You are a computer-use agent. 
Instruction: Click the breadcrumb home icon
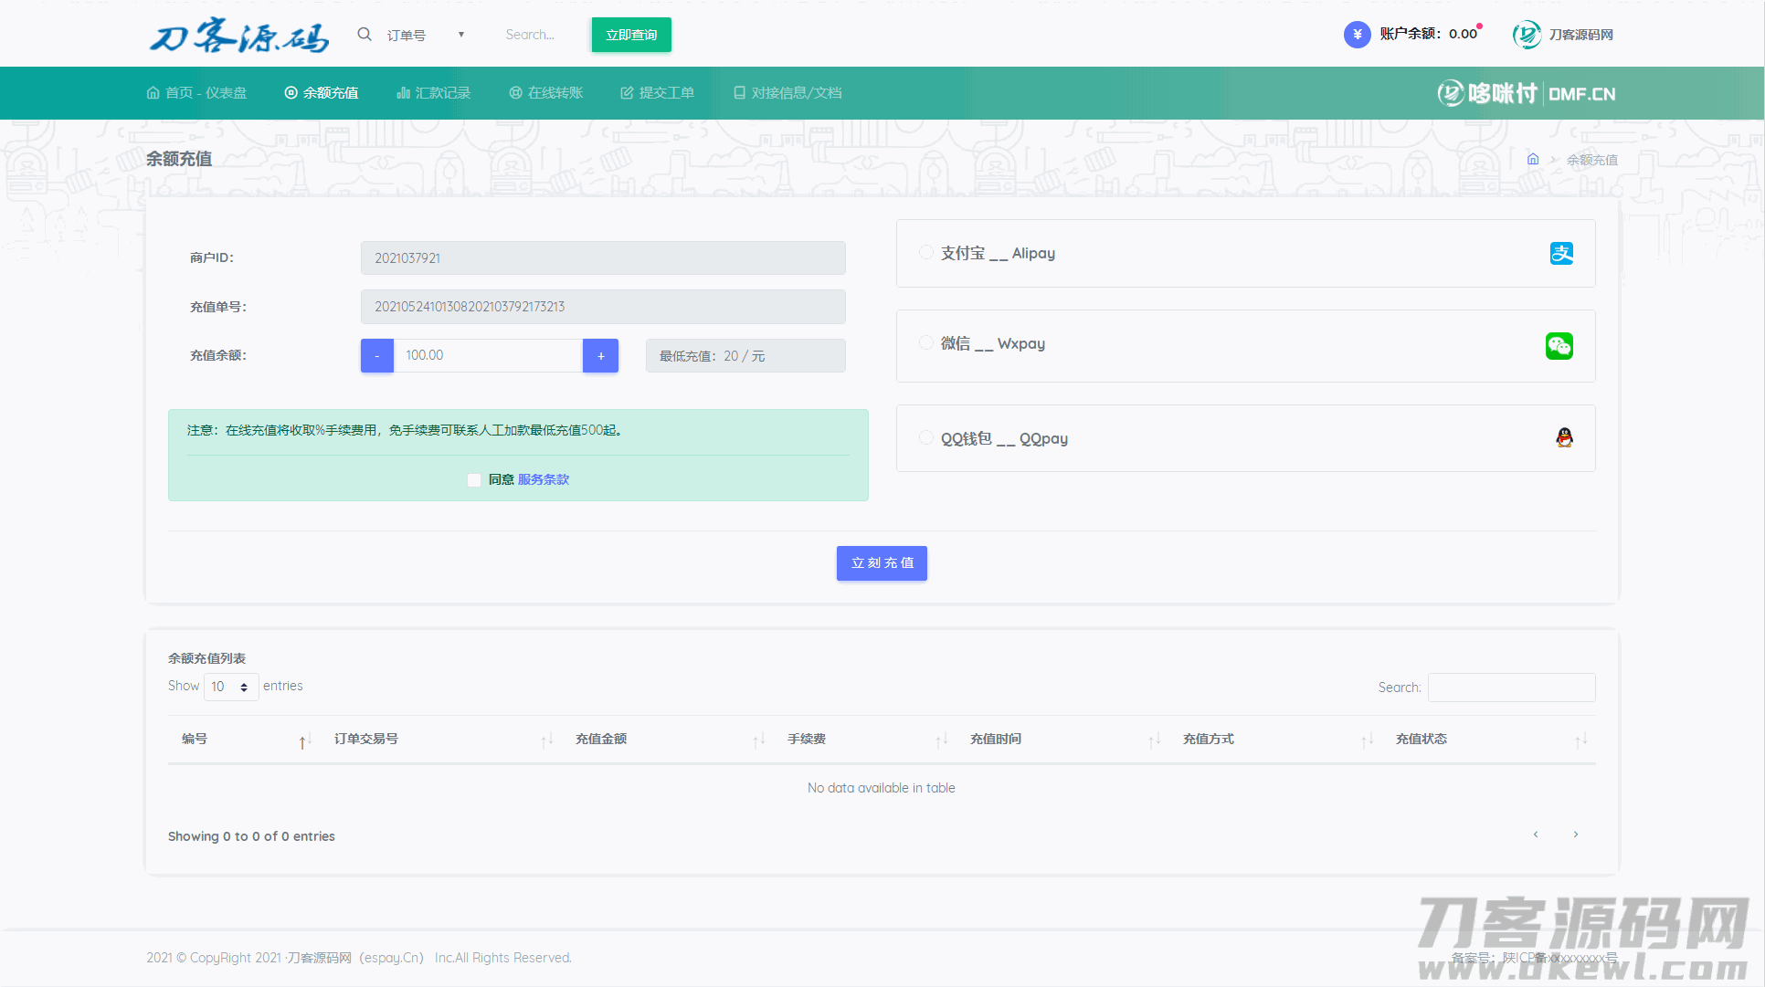pos(1533,159)
